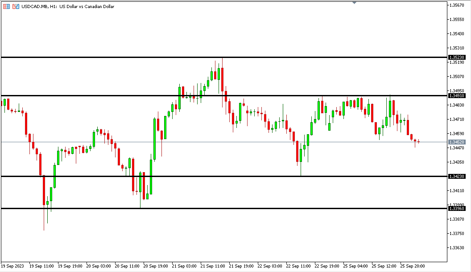Click the 1.35430 value on price scale
Image resolution: width=471 pixels, height=272 pixels.
point(457,33)
